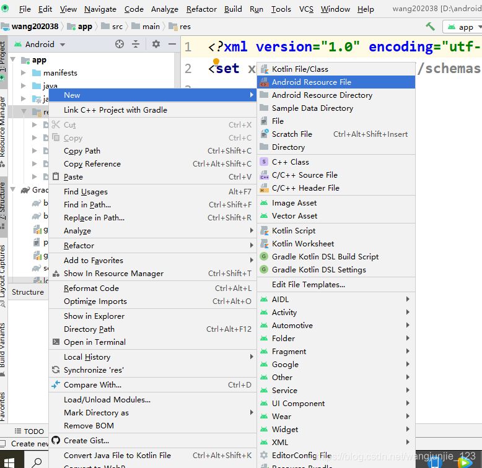This screenshot has width=482, height=468.
Task: Open Image Asset wizard
Action: click(336, 203)
